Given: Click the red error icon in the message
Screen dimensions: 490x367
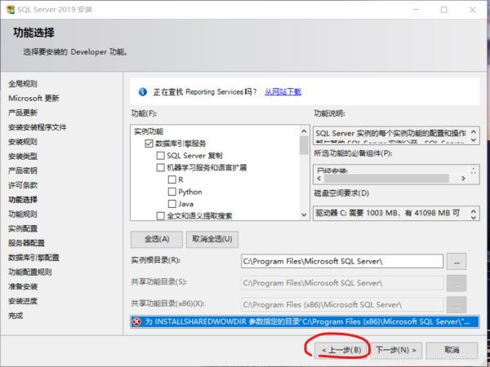Looking at the screenshot, I should click(x=137, y=321).
